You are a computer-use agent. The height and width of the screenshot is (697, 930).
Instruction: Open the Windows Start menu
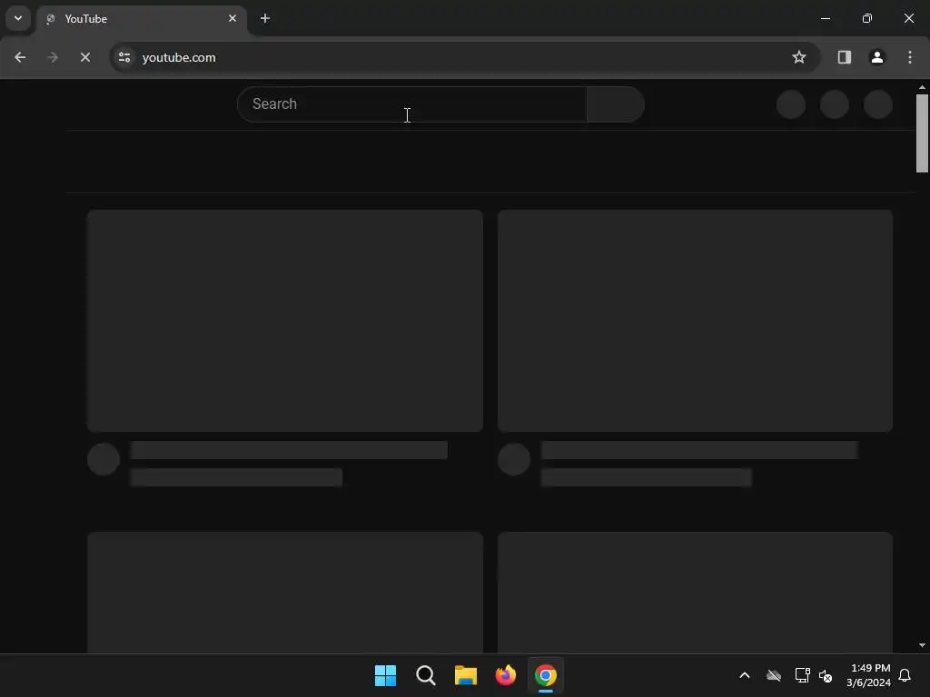[385, 675]
